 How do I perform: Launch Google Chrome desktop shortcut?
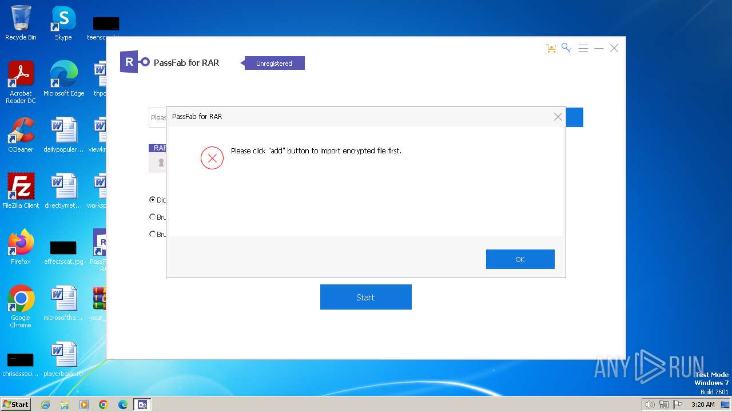coord(21,307)
